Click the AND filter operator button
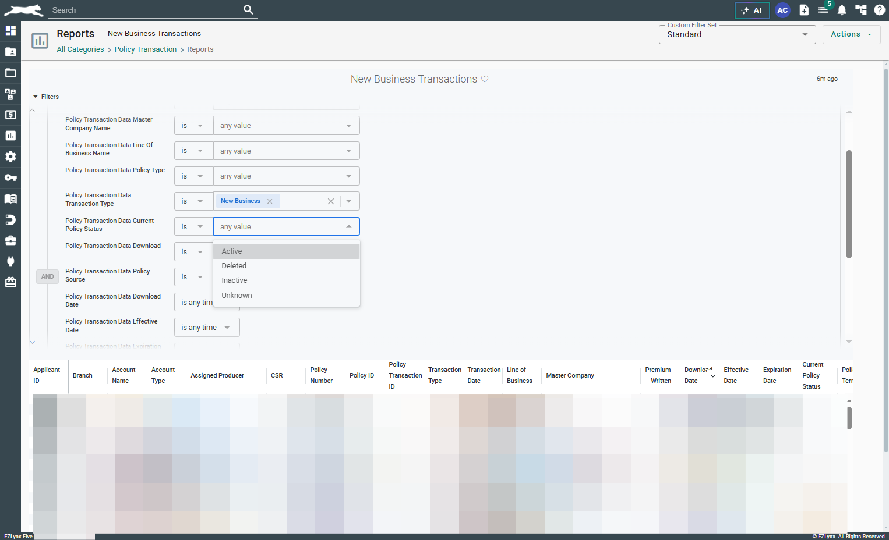The height and width of the screenshot is (540, 889). 48,276
